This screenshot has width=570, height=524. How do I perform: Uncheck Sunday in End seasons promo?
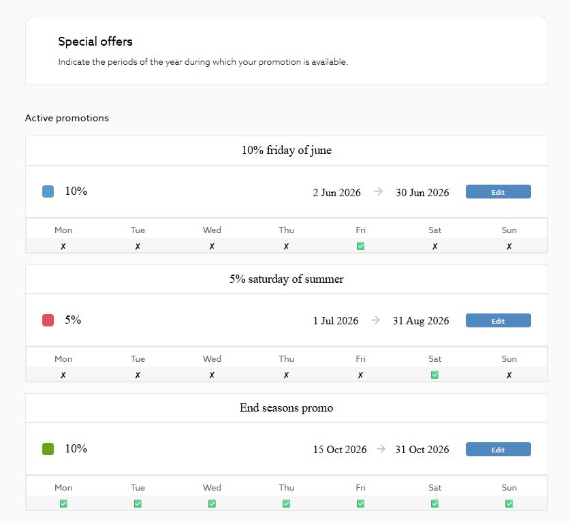point(509,504)
